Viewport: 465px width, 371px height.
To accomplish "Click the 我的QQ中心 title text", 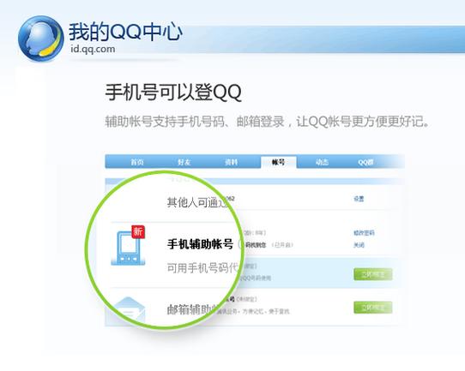I will pos(125,32).
